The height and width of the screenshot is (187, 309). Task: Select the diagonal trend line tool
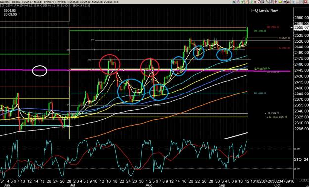[x=267, y=2]
